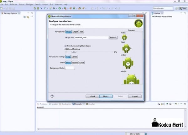Click Link with Editor icon in Package Explorer

tap(28, 17)
